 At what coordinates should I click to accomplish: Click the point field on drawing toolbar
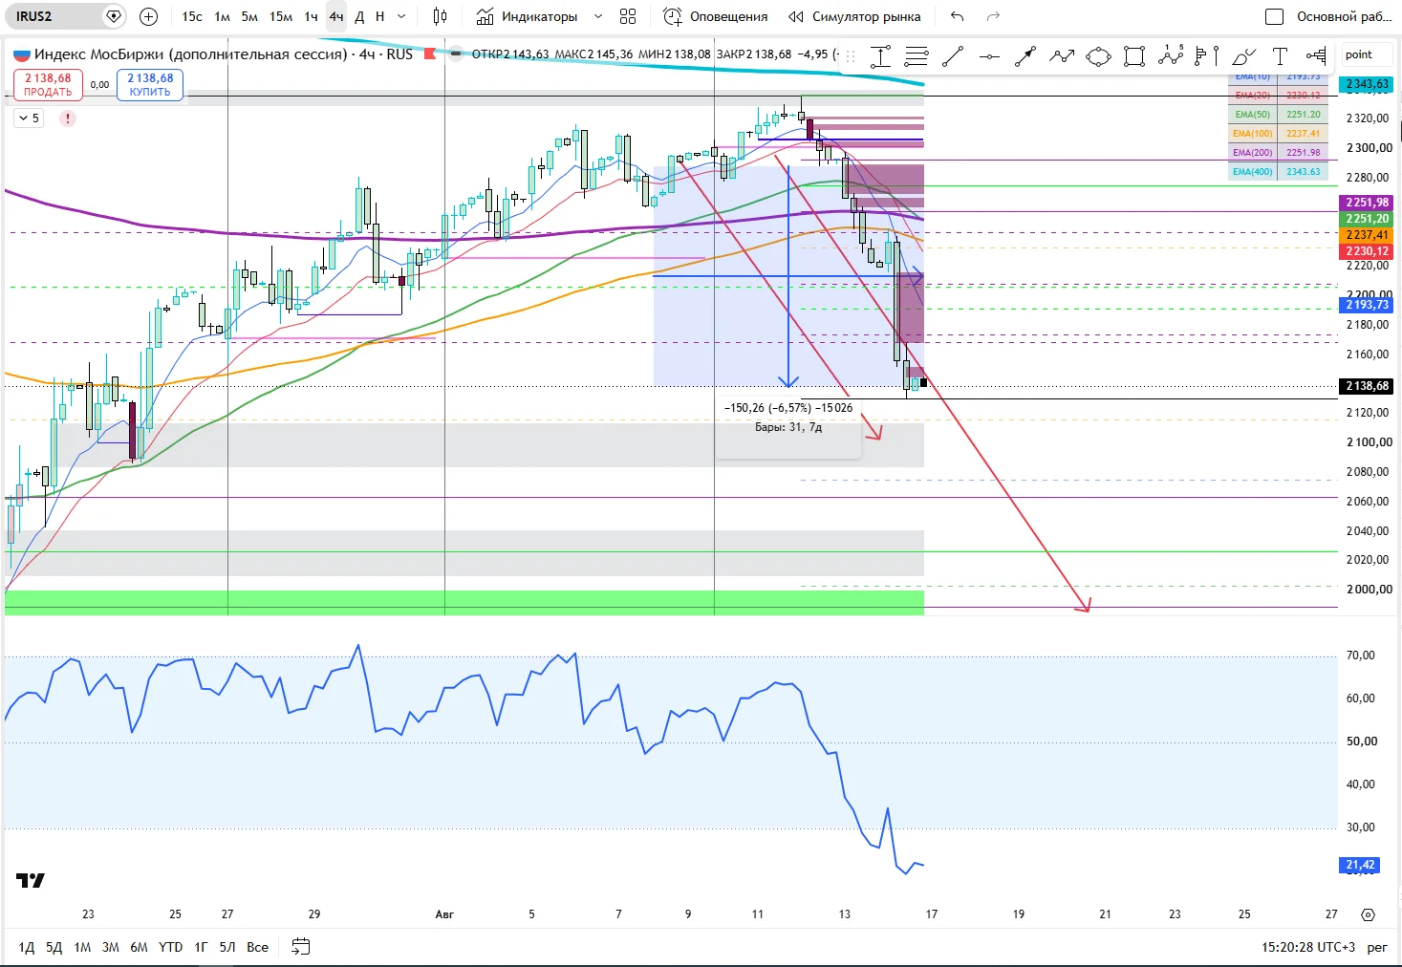[x=1367, y=55]
